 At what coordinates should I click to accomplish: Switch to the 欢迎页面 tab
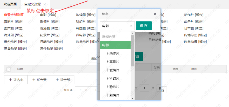(x=10, y=4)
